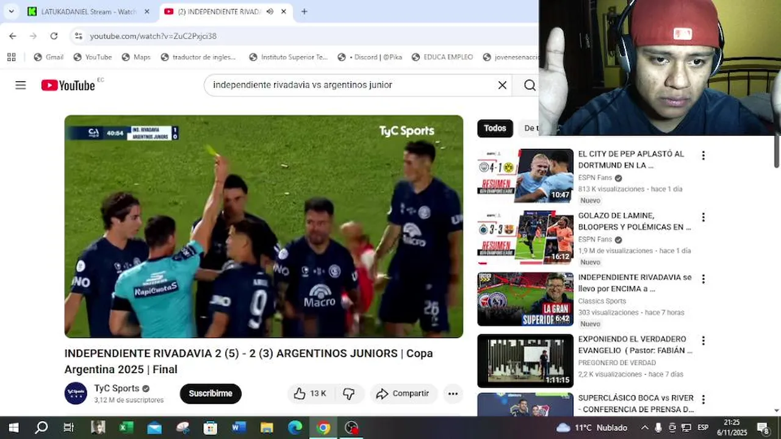This screenshot has height=439, width=781.
Task: Click the address bar URL
Action: coord(153,36)
